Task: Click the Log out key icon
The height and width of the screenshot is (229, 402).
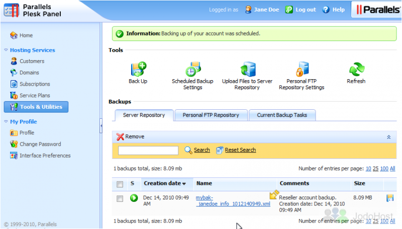Action: 289,10
